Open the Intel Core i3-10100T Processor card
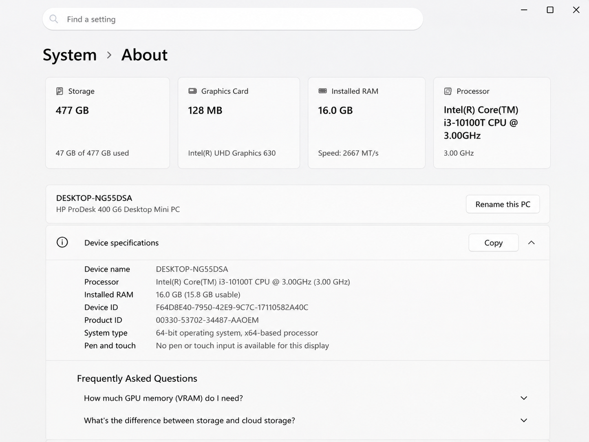Image resolution: width=589 pixels, height=442 pixels. (x=492, y=123)
